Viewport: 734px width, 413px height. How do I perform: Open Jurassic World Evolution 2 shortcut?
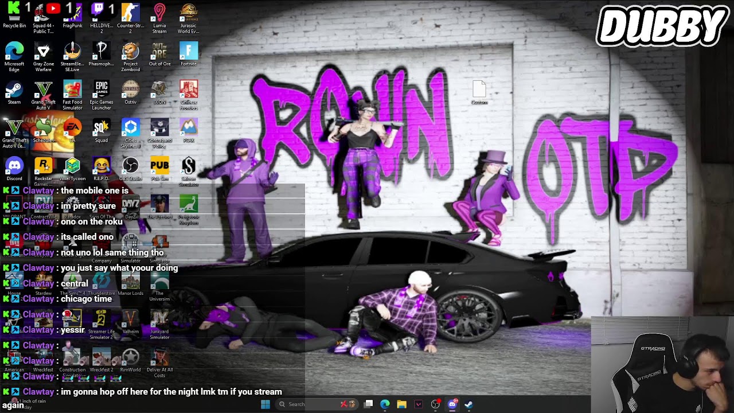188,18
